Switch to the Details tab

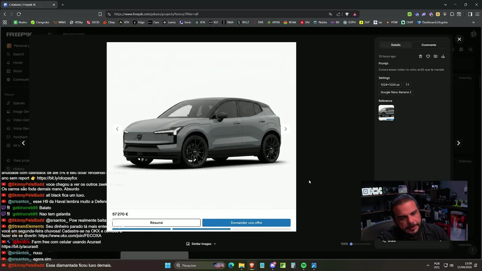coord(395,45)
